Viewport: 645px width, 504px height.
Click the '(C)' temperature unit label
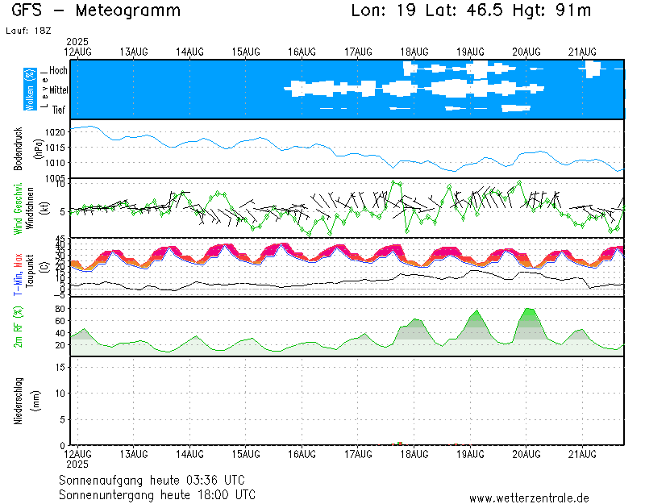[x=45, y=267]
